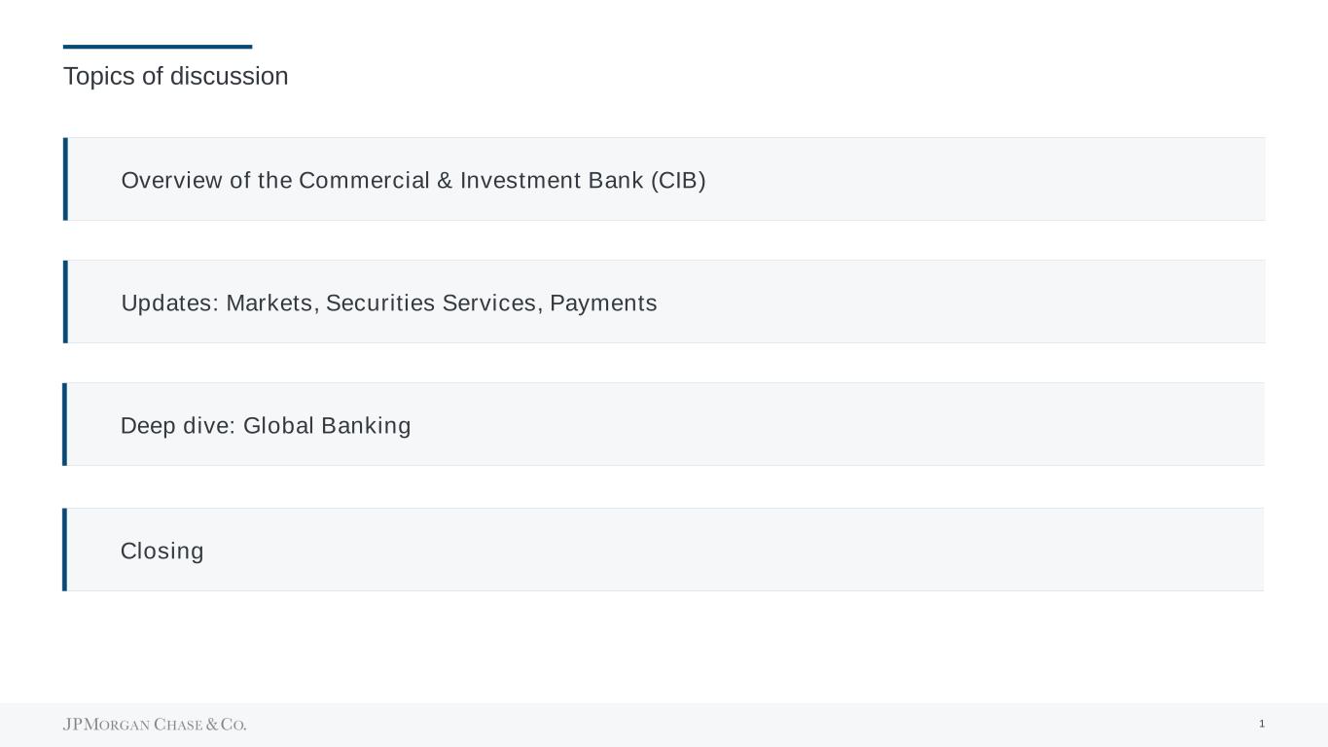This screenshot has height=747, width=1328.
Task: Click the blue accent line above the title
Action: pyautogui.click(x=158, y=47)
